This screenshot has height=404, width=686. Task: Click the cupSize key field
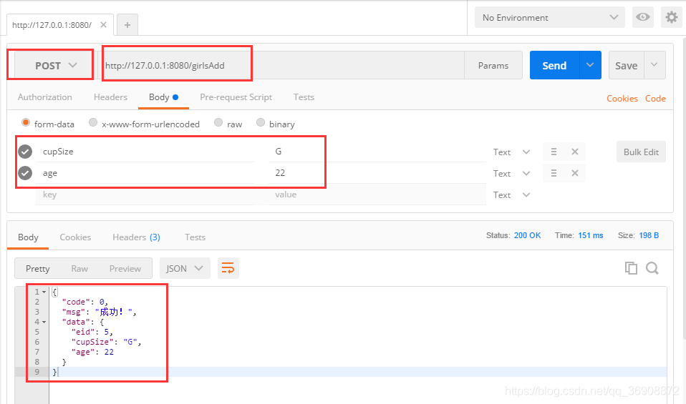[145, 152]
